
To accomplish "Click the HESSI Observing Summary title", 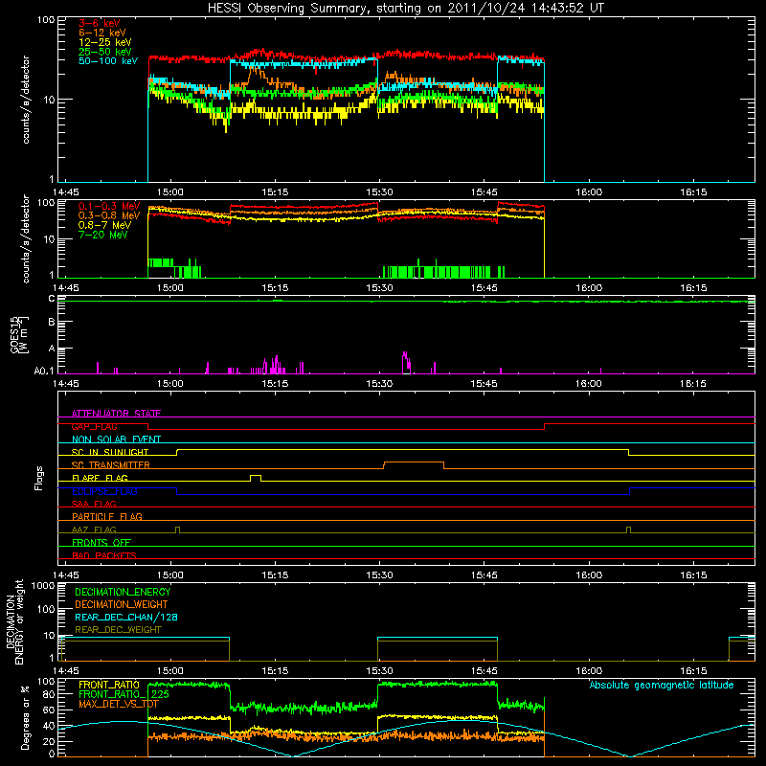I will [x=405, y=9].
